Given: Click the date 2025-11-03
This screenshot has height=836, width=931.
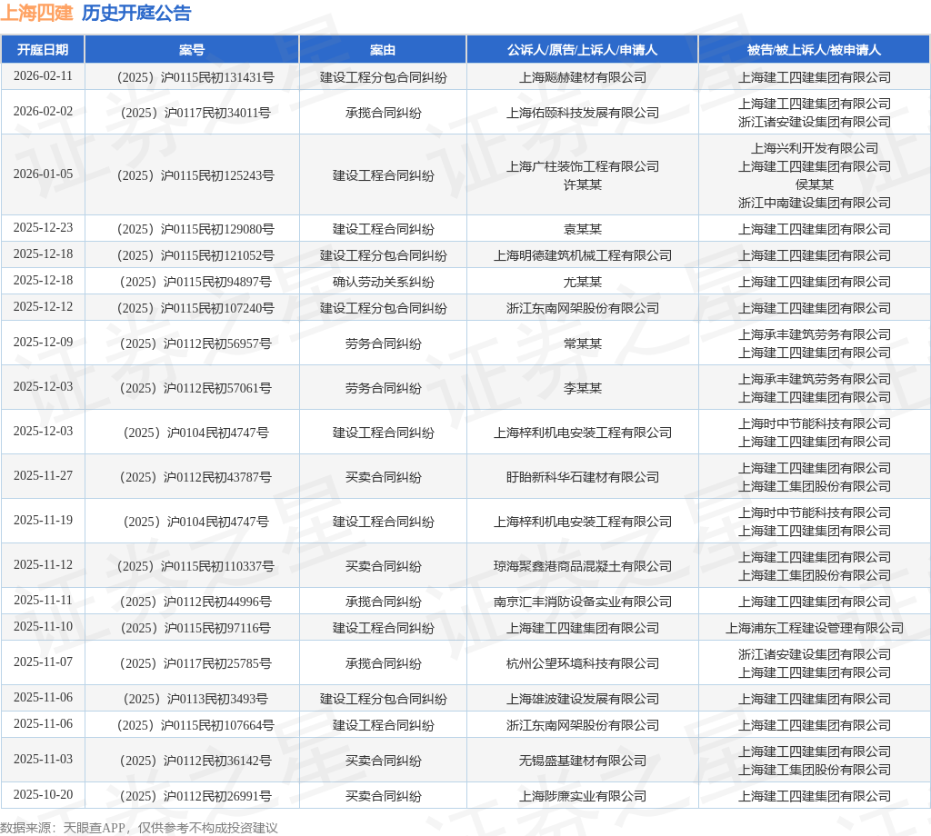Looking at the screenshot, I should tap(43, 760).
